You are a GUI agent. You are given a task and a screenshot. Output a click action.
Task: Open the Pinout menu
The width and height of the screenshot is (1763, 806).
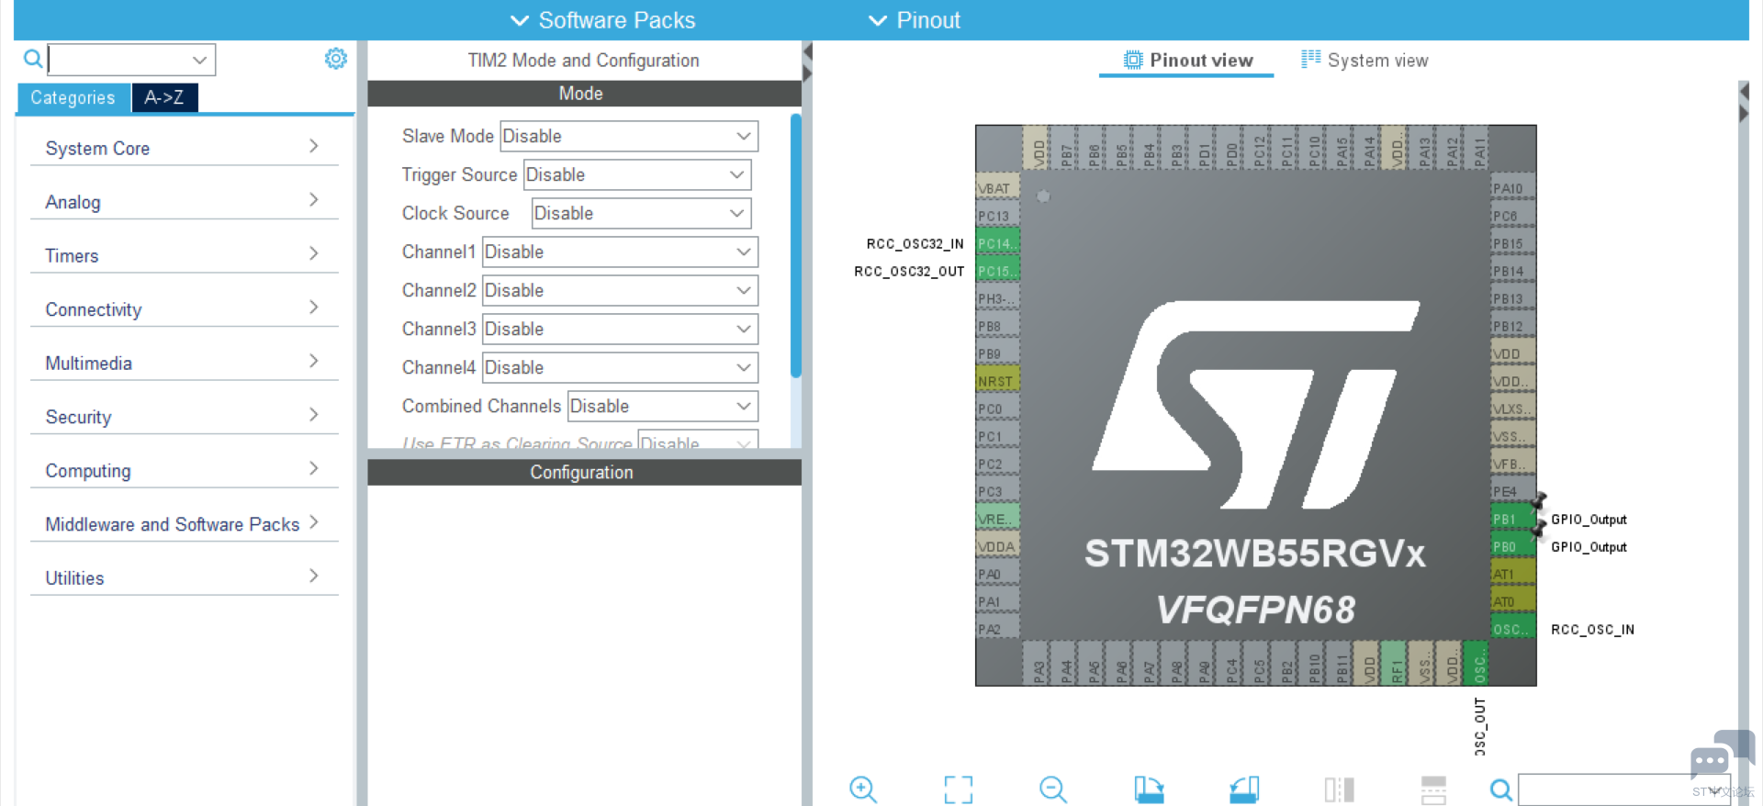point(915,20)
